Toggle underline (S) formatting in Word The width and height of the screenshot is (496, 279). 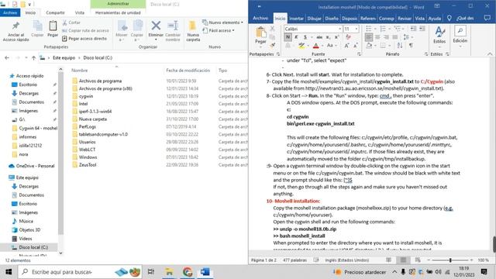coord(305,37)
